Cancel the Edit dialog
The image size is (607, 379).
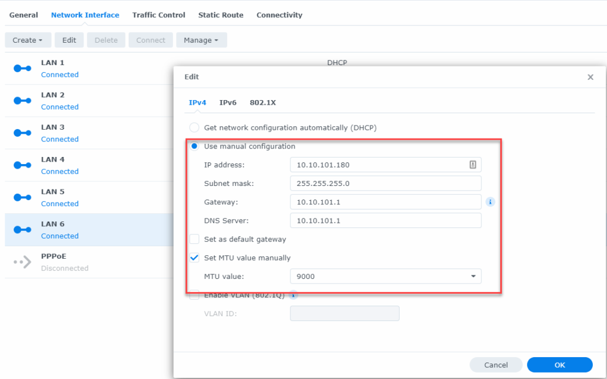click(496, 365)
